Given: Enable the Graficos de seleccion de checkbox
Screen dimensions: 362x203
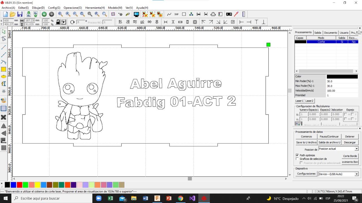Looking at the screenshot, I should coord(297,159).
